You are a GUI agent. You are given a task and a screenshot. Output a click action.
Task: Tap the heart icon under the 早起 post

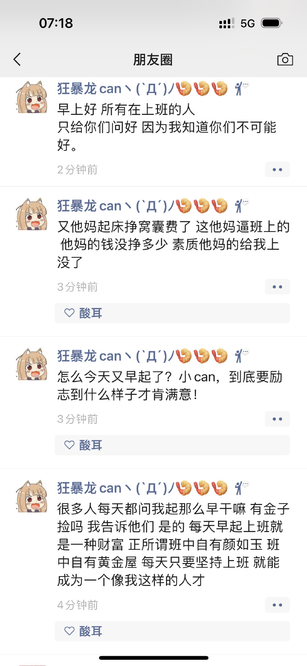pos(69,445)
